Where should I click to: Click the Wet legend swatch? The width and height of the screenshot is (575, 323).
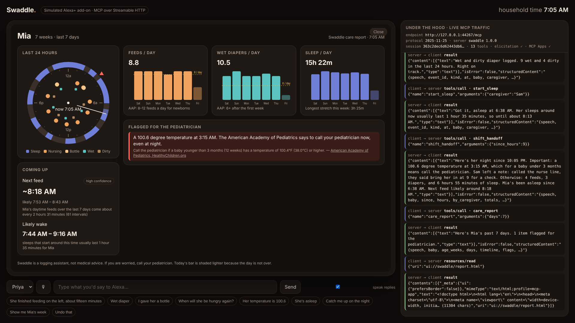[x=84, y=151]
